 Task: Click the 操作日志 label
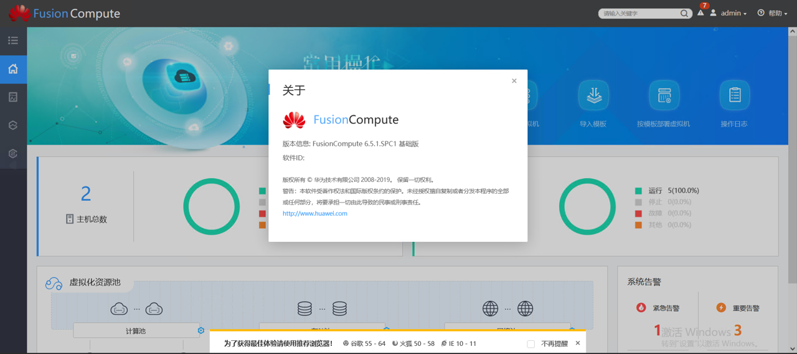[x=735, y=124]
